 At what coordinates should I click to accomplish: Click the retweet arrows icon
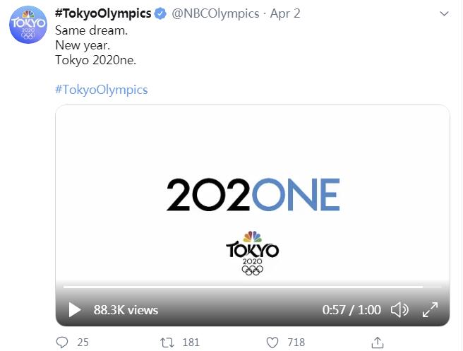coord(167,343)
